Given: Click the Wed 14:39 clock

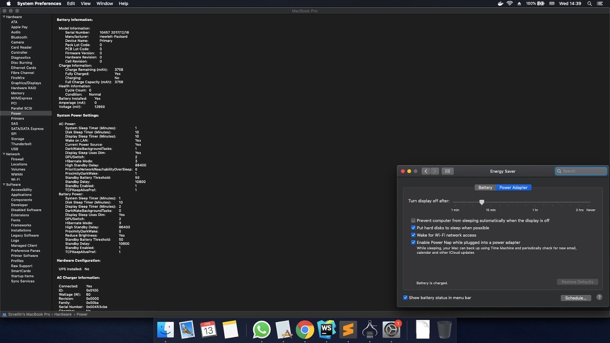Looking at the screenshot, I should pos(571,4).
